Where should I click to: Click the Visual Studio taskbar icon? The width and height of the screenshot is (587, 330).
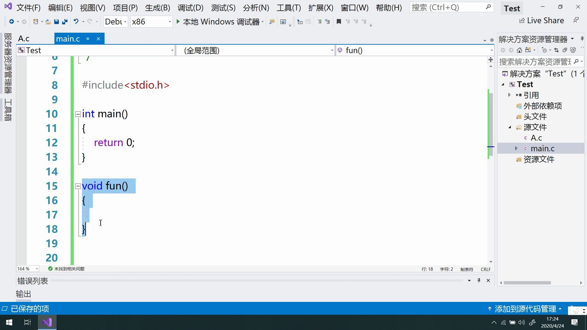(46, 322)
